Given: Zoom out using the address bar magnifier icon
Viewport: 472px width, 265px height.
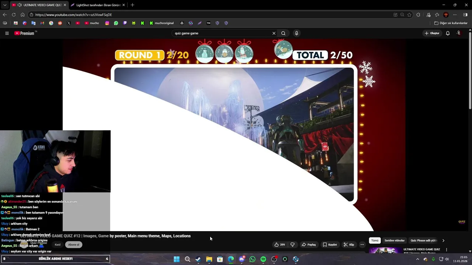Looking at the screenshot, I should pos(402,15).
